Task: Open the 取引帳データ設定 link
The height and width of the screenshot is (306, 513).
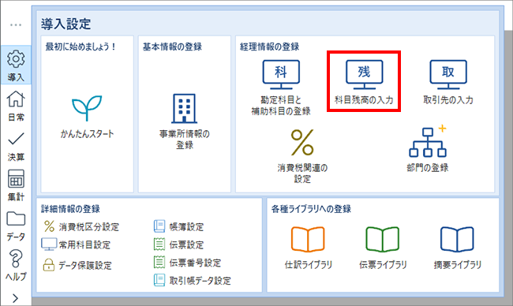Action: point(200,281)
